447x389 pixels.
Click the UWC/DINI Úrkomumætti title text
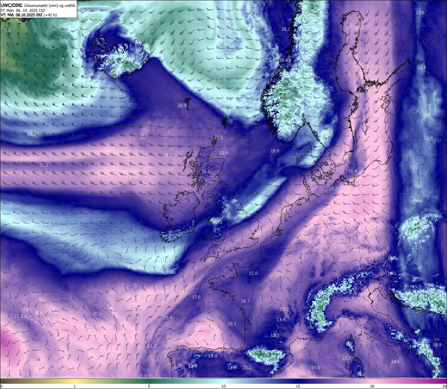point(38,6)
